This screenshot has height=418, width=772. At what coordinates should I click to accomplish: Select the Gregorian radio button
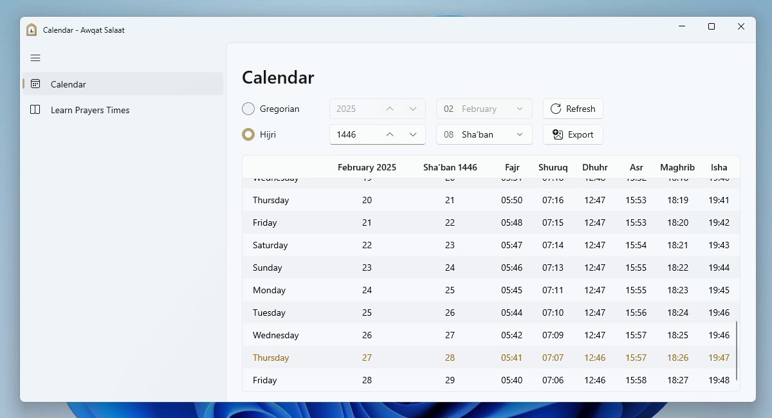(248, 109)
